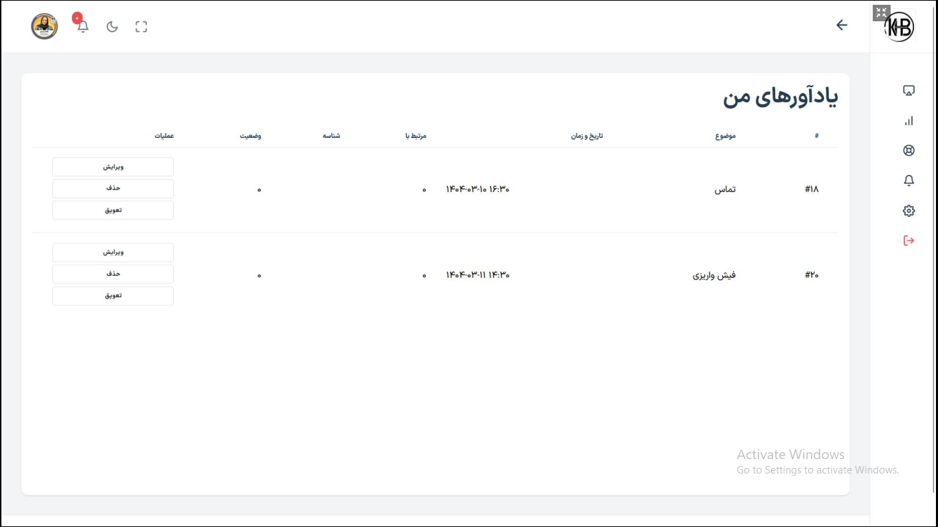Open notifications bell in top bar
This screenshot has height=527, width=938.
tap(83, 27)
